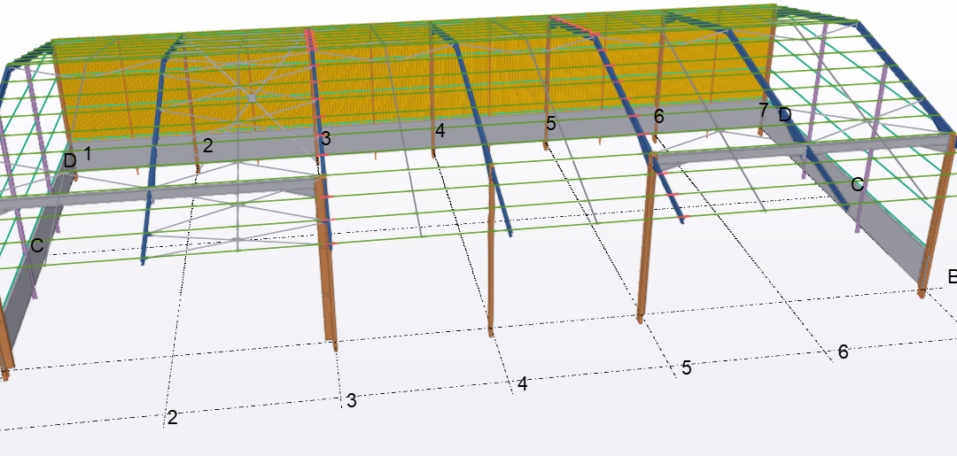Screen dimensions: 957x456
Task: Pick front ground grid label 4
Action: (523, 384)
